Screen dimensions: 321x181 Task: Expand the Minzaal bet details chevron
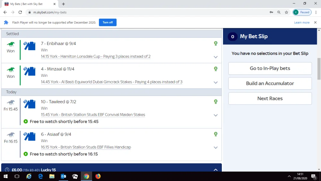pyautogui.click(x=216, y=82)
